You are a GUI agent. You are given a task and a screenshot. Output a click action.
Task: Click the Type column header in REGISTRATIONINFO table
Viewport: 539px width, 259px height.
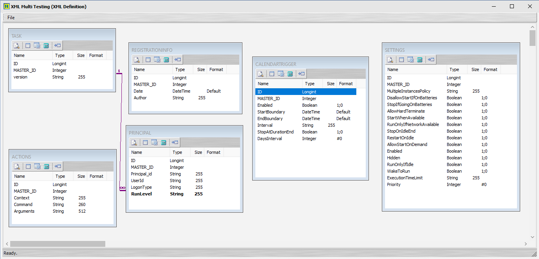pos(183,69)
